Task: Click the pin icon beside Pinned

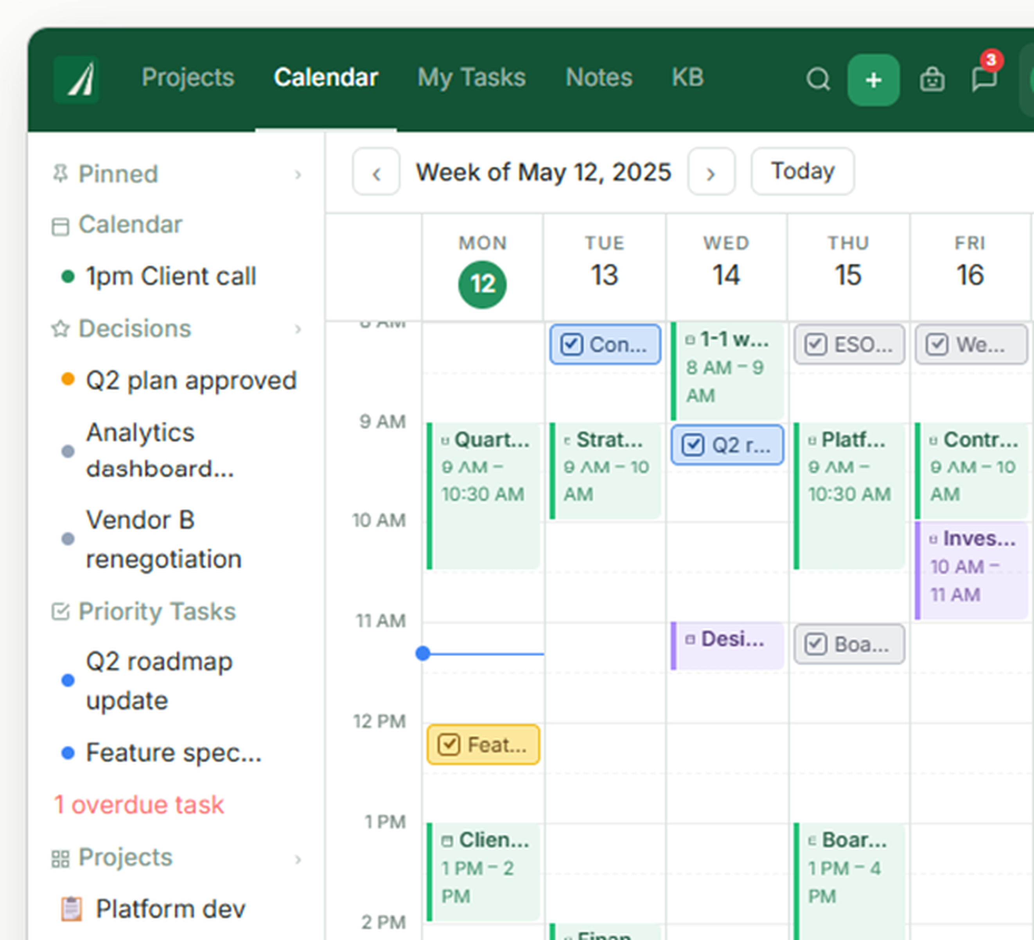Action: pyautogui.click(x=61, y=174)
